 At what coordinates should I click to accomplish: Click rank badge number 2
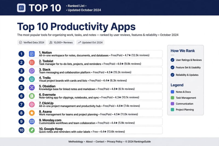pyautogui.click(x=21, y=62)
